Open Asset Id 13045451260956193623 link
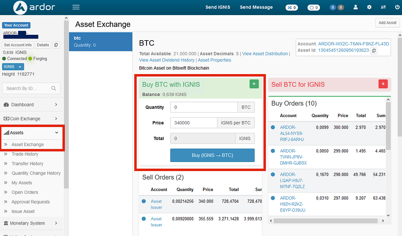402x236 pixels. (343, 50)
